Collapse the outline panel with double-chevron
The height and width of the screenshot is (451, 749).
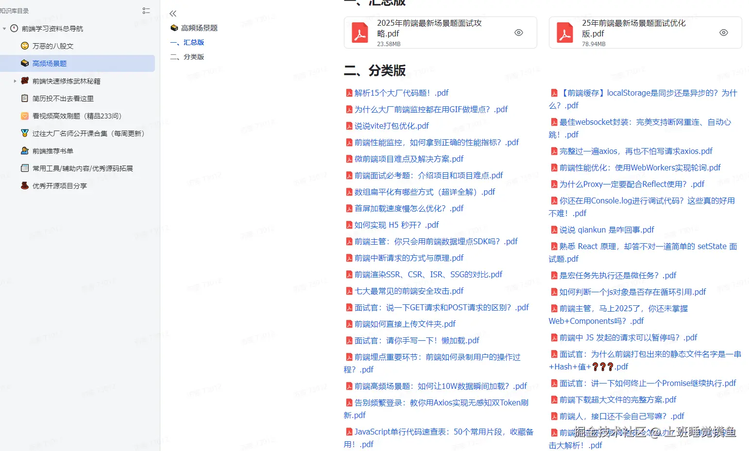[173, 14]
